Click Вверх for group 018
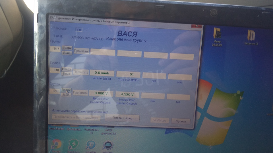 click(67, 69)
